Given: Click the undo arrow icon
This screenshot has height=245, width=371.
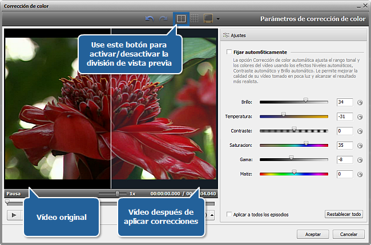Looking at the screenshot, I should coord(150,19).
